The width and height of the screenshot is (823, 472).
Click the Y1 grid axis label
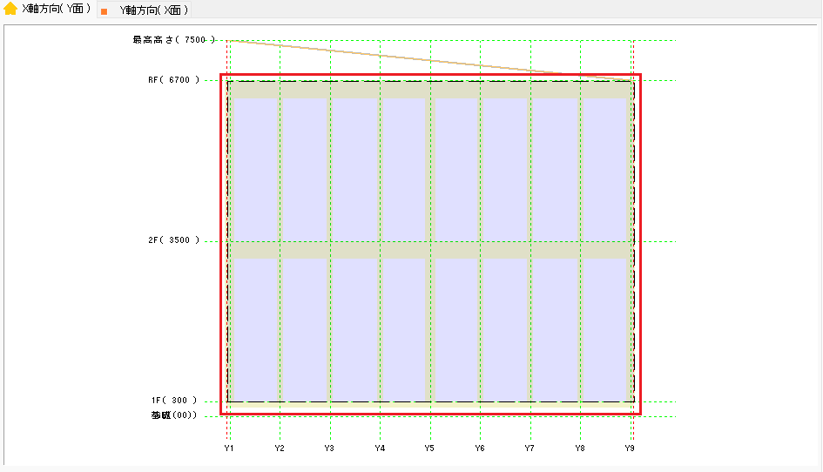(229, 448)
